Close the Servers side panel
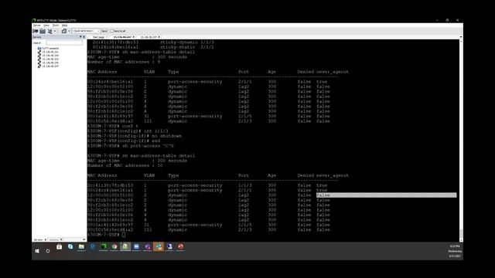 point(84,37)
